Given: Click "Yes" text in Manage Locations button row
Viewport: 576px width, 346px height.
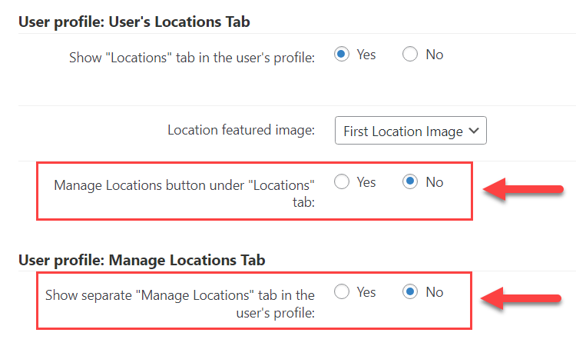Looking at the screenshot, I should (366, 182).
